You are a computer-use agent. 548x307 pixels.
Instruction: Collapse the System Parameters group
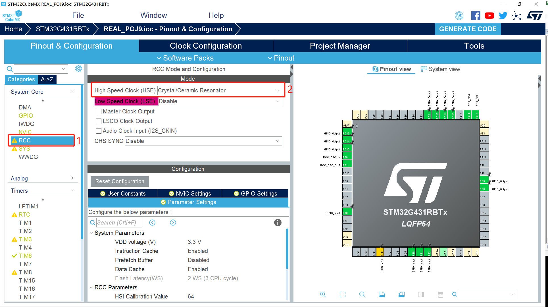(91, 233)
